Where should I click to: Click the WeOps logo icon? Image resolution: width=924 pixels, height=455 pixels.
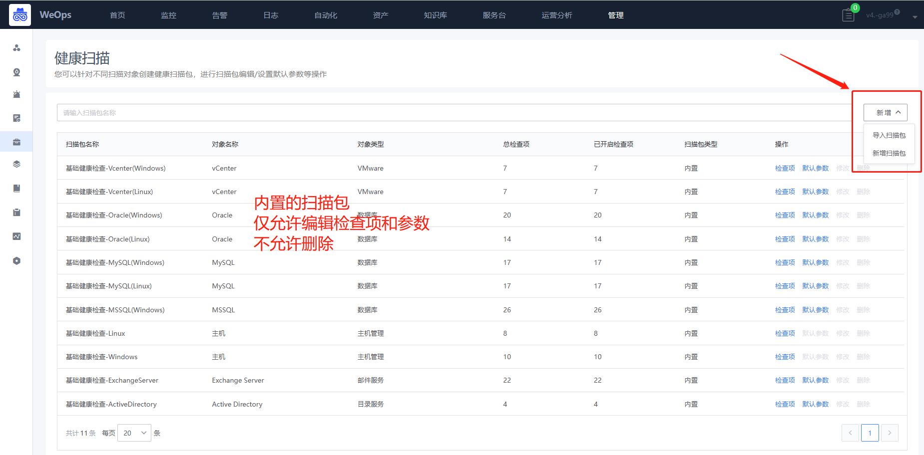tap(20, 15)
